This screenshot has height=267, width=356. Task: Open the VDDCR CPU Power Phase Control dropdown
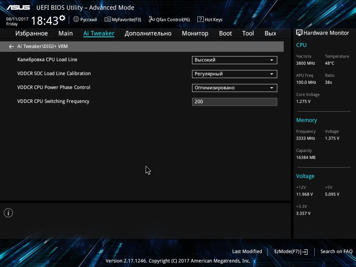(x=235, y=88)
